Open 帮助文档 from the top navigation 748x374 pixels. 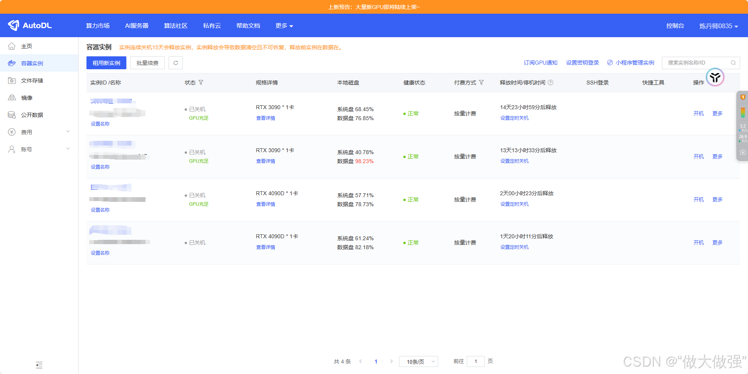point(248,26)
